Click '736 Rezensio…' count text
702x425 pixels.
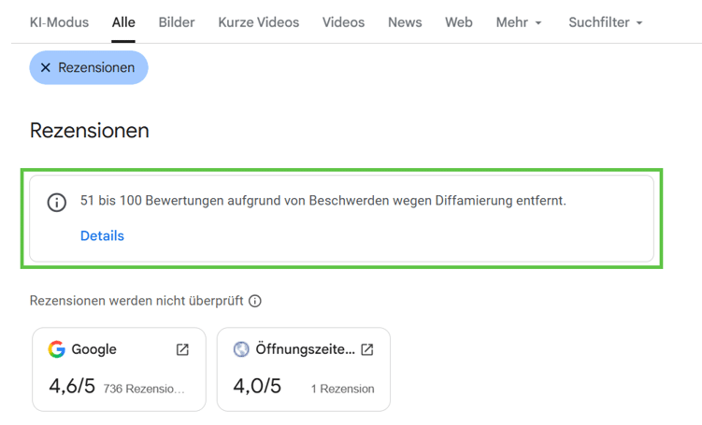pyautogui.click(x=144, y=389)
